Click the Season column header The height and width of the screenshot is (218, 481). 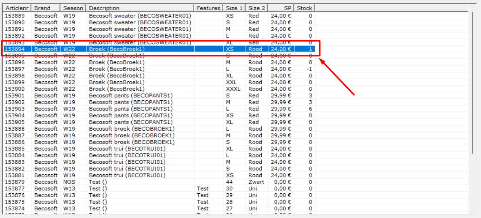click(73, 8)
